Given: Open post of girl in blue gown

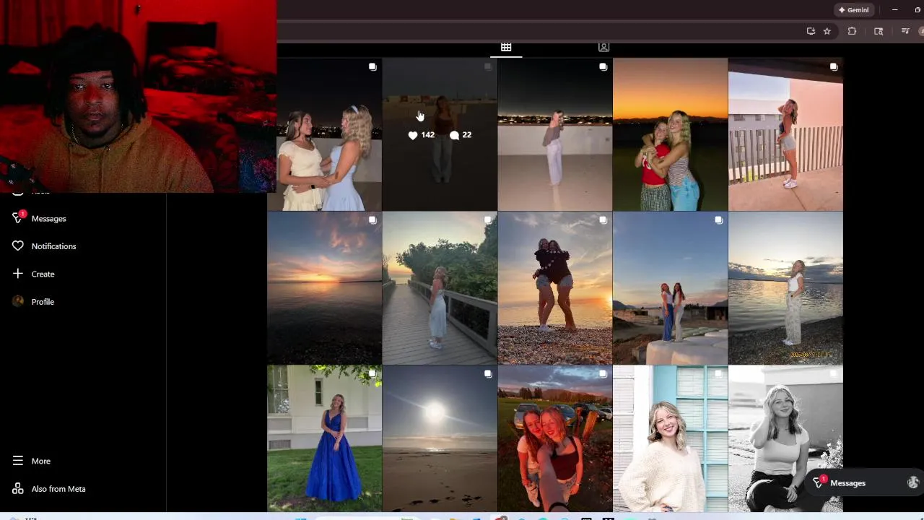Looking at the screenshot, I should pos(324,438).
